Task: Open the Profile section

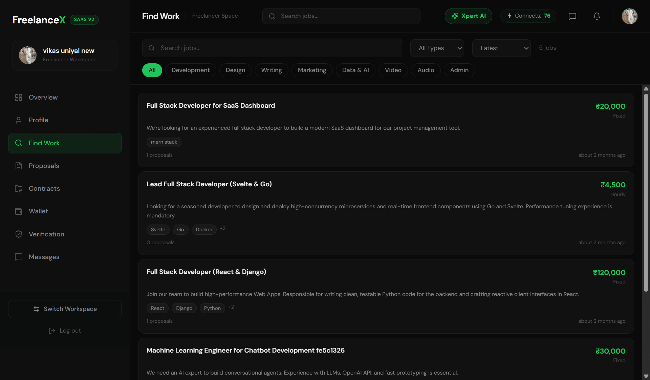Action: tap(65, 120)
